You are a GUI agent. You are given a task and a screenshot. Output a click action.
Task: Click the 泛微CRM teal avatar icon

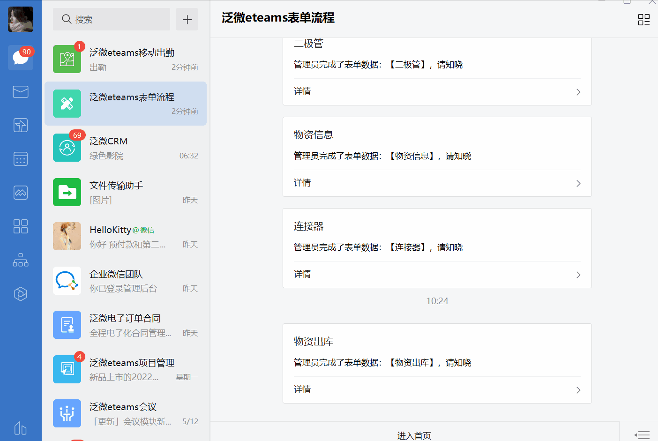point(67,148)
